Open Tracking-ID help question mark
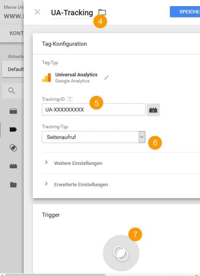This screenshot has height=276, width=200. tap(70, 99)
